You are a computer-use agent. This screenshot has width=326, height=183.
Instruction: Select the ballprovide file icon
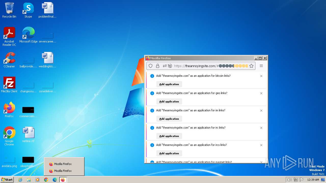(x=28, y=62)
